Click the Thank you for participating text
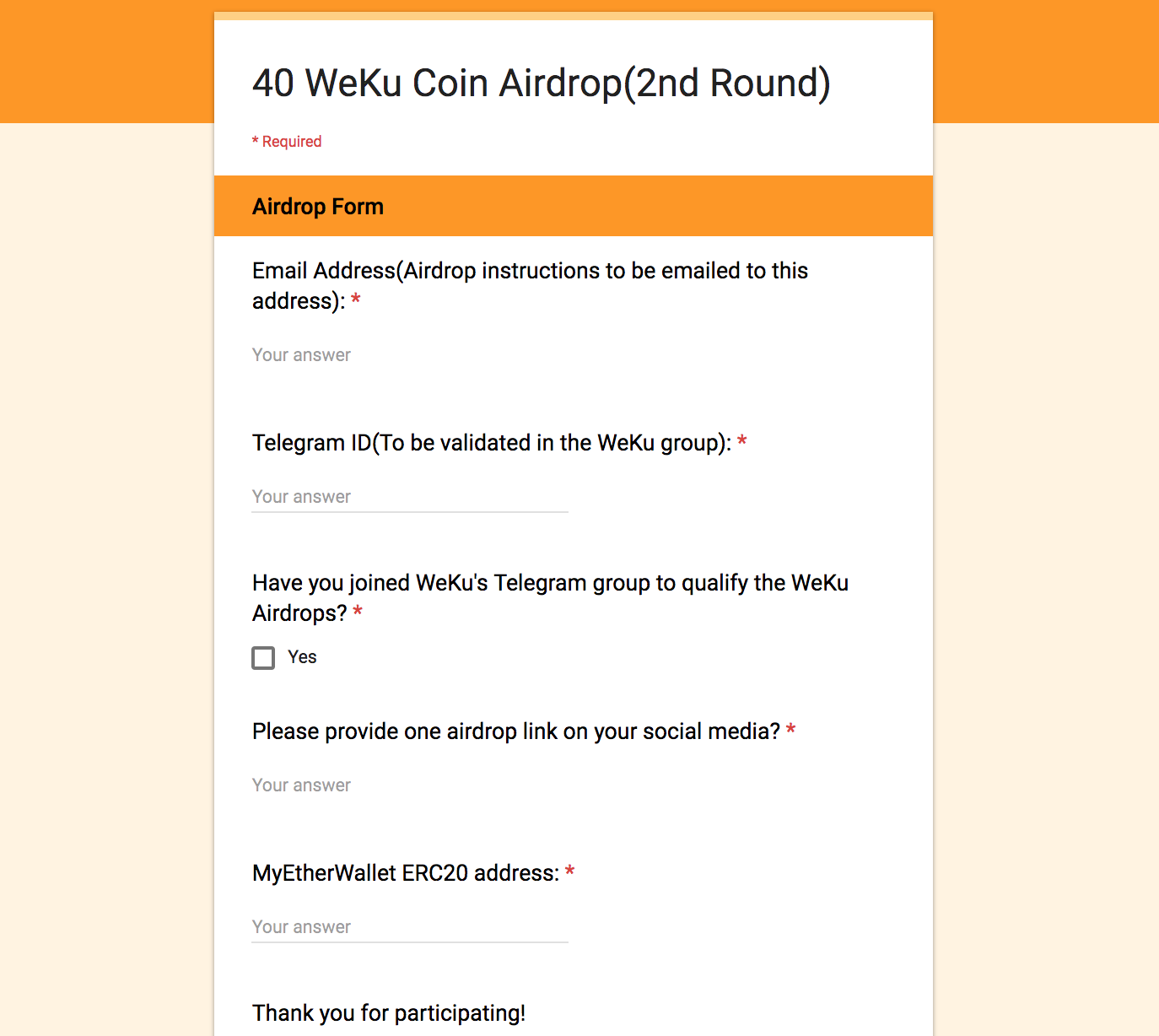This screenshot has width=1159, height=1036. point(389,1013)
